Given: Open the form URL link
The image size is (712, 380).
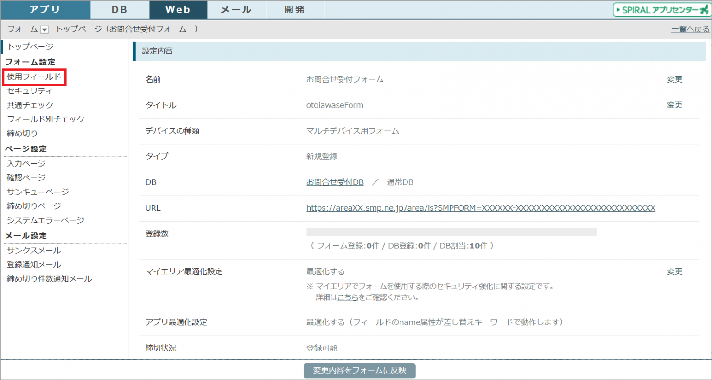Looking at the screenshot, I should coord(481,208).
